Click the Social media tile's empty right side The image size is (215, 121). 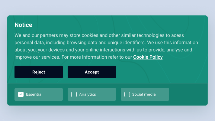coord(163,94)
